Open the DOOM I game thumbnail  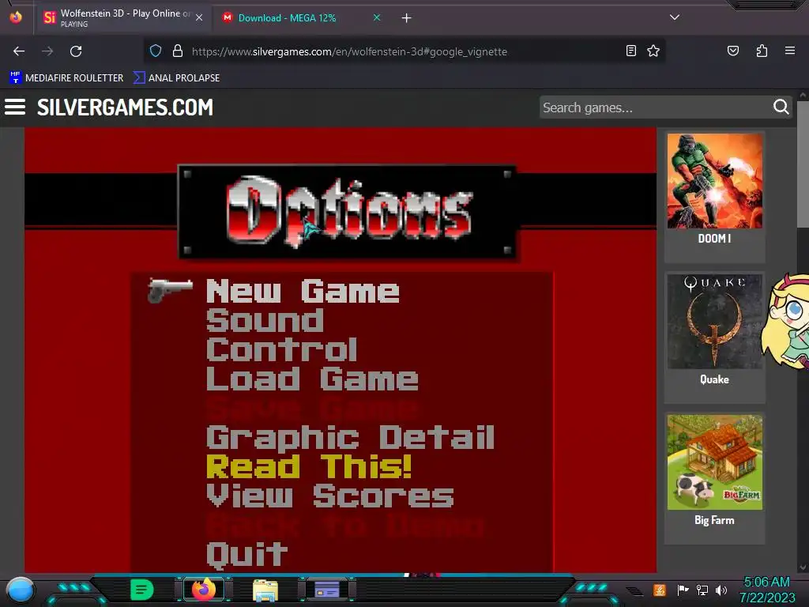tap(714, 181)
